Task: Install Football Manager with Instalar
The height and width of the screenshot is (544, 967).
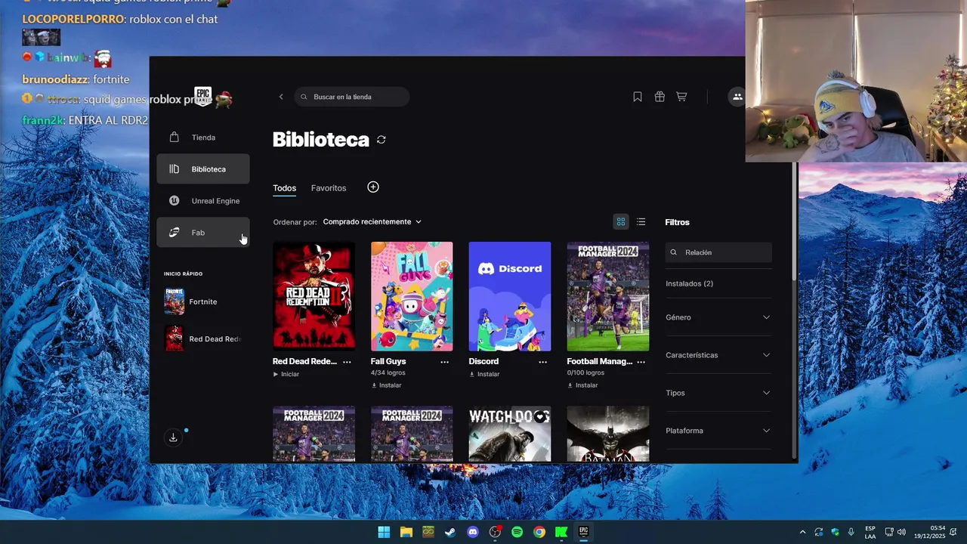Action: click(x=582, y=385)
